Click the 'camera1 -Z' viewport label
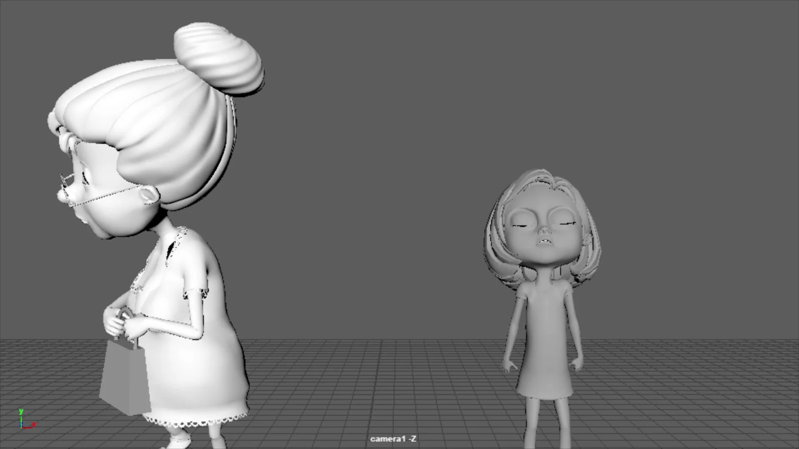 click(x=393, y=439)
